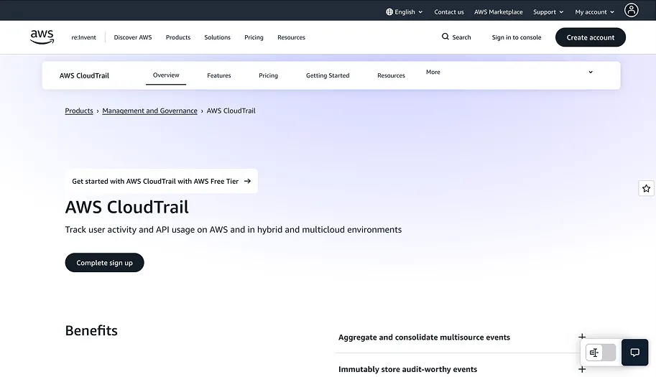Click the AWS CloudTrail breadcrumb text
The height and width of the screenshot is (377, 656).
click(x=231, y=111)
